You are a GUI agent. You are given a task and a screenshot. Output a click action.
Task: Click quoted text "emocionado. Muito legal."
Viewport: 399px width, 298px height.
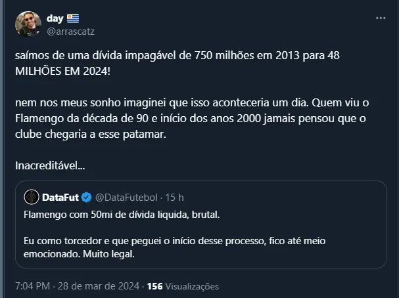point(78,254)
